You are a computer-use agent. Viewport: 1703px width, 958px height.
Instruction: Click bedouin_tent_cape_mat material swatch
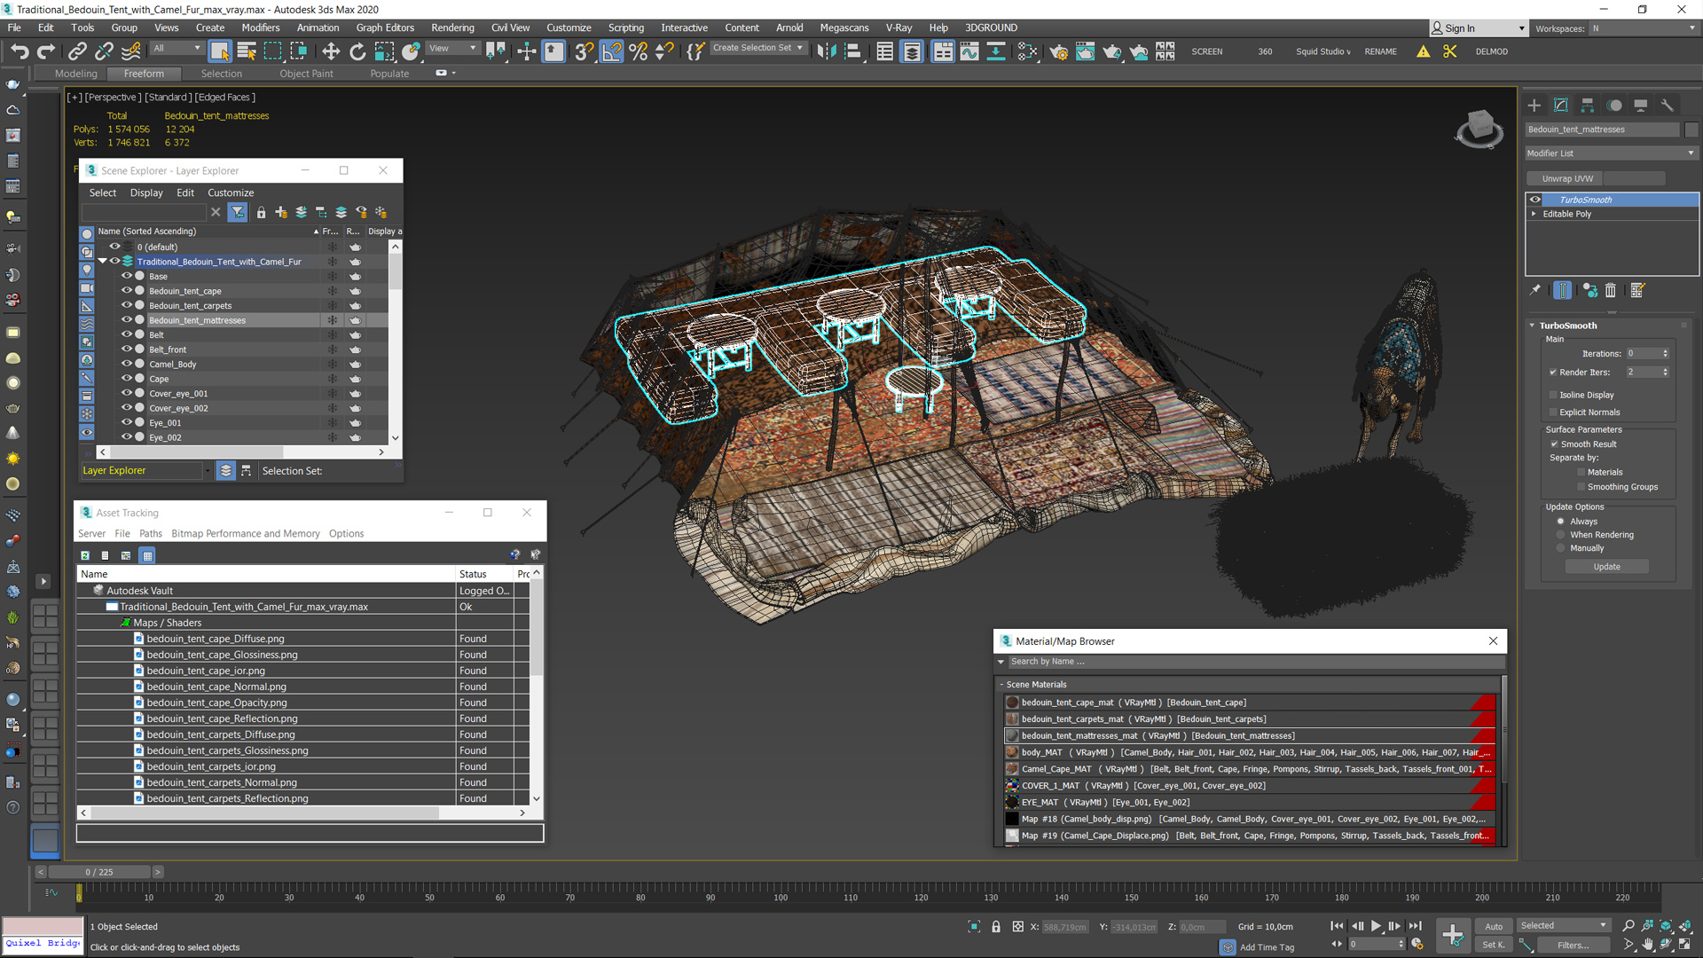tap(1012, 703)
